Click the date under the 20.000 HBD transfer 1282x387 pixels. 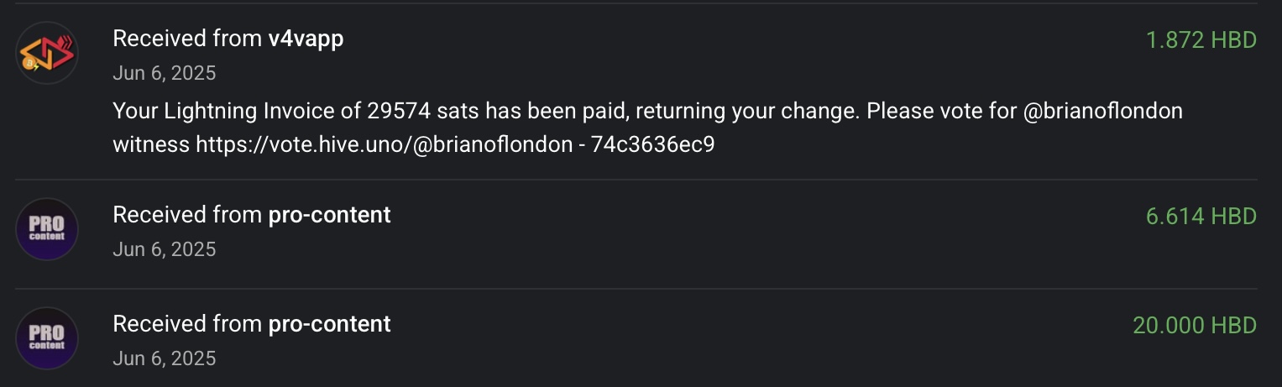[165, 358]
